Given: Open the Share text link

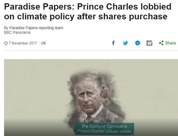Looking at the screenshot, I should tap(170, 43).
